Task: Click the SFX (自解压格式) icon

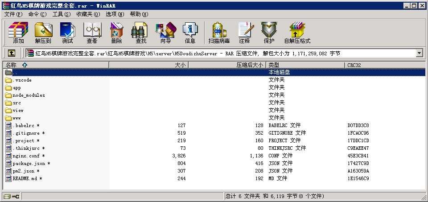Action: click(297, 33)
